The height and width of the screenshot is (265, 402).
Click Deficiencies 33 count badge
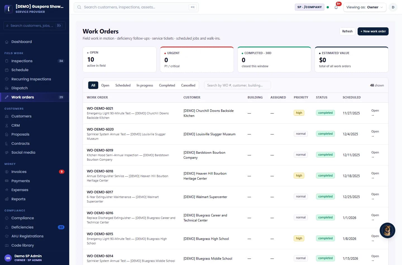coord(61,227)
